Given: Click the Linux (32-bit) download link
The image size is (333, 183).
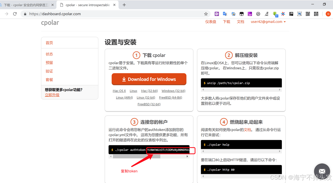Looking at the screenshot, I should tap(146, 98).
